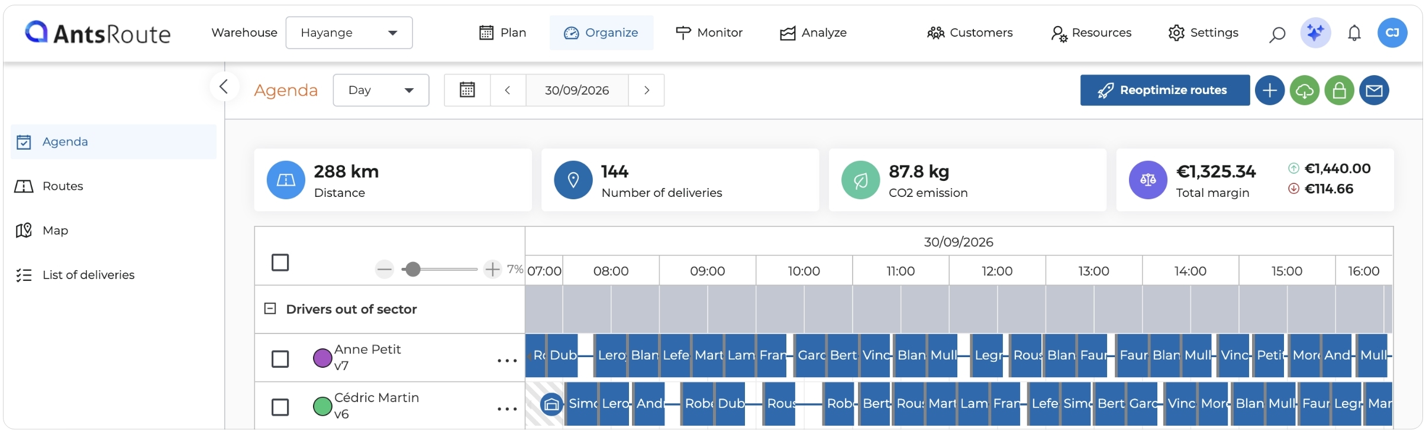Tick the Cédric Martin checkbox
Screen dimensions: 1426x434
280,407
